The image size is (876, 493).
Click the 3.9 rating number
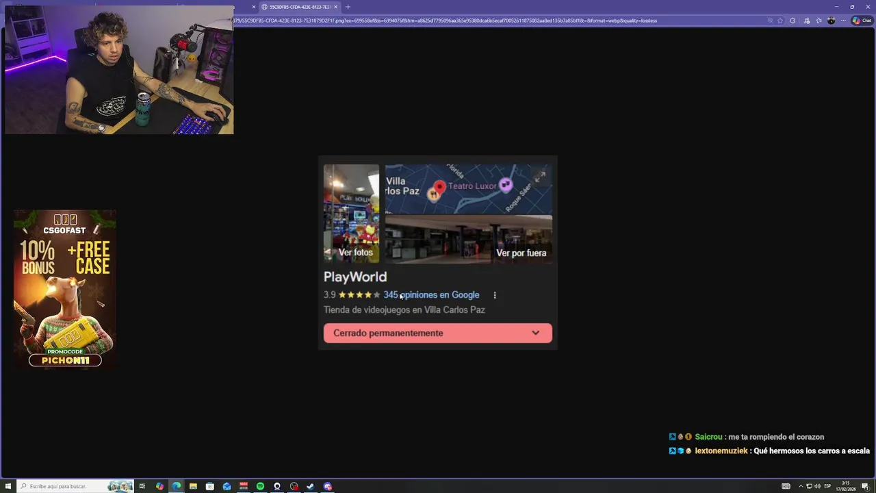click(330, 295)
